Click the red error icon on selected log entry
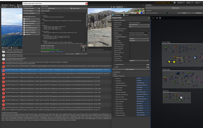This screenshot has height=128, width=203. pos(3,70)
